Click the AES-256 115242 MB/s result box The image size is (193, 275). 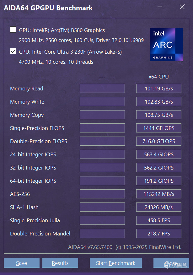158,194
